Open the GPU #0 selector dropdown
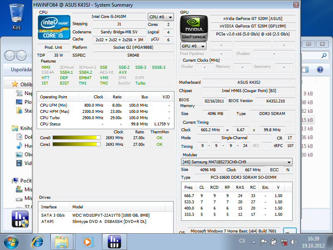333x250 pixels. 193,46
